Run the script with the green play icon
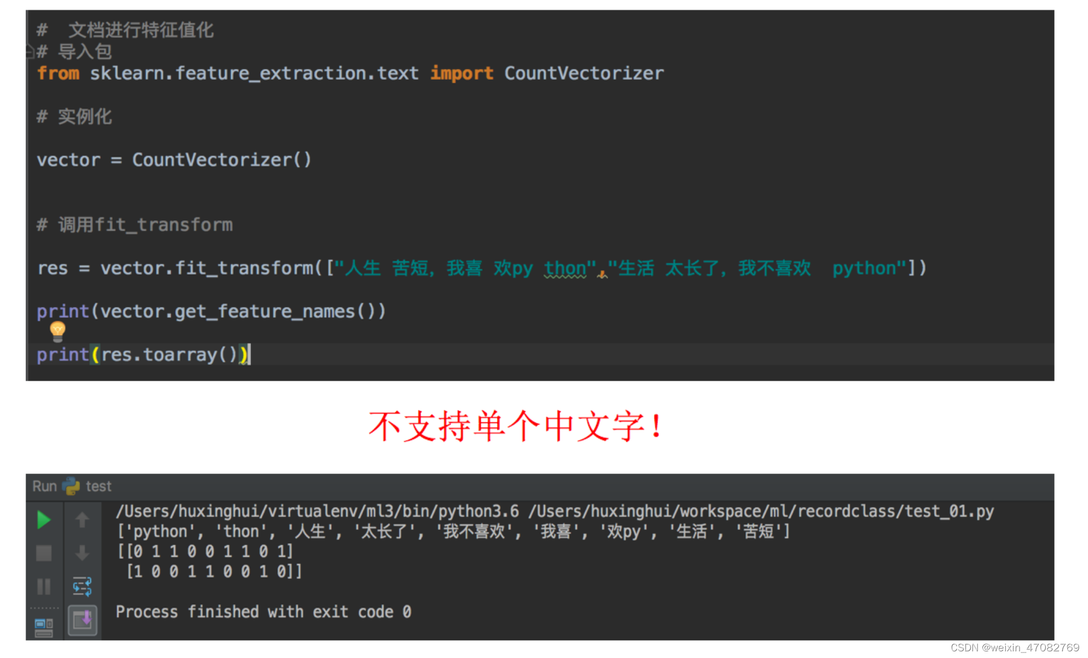Viewport: 1088px width, 658px height. (x=44, y=520)
